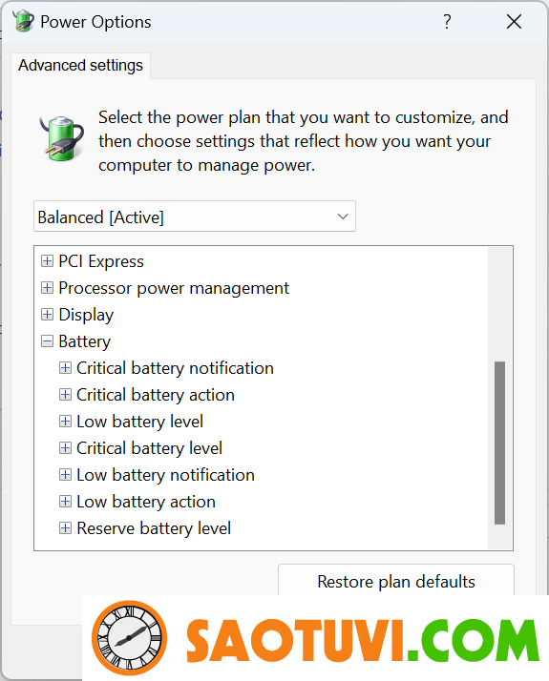Switch to the Advanced settings tab
This screenshot has width=549, height=681.
(81, 66)
